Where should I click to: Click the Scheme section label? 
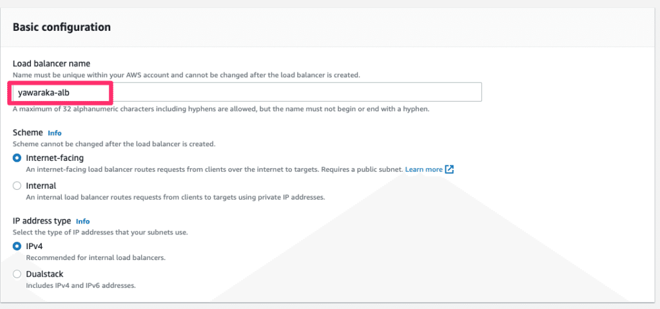point(28,132)
